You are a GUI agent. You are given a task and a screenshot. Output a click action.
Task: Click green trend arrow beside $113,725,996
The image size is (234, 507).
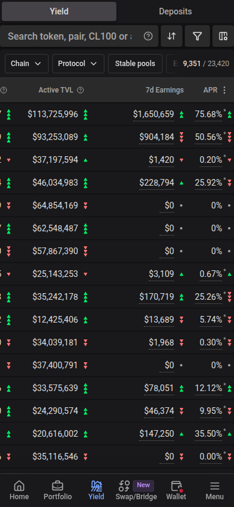86,115
